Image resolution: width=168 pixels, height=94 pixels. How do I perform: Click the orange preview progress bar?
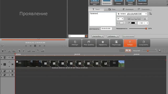click(x=33, y=40)
